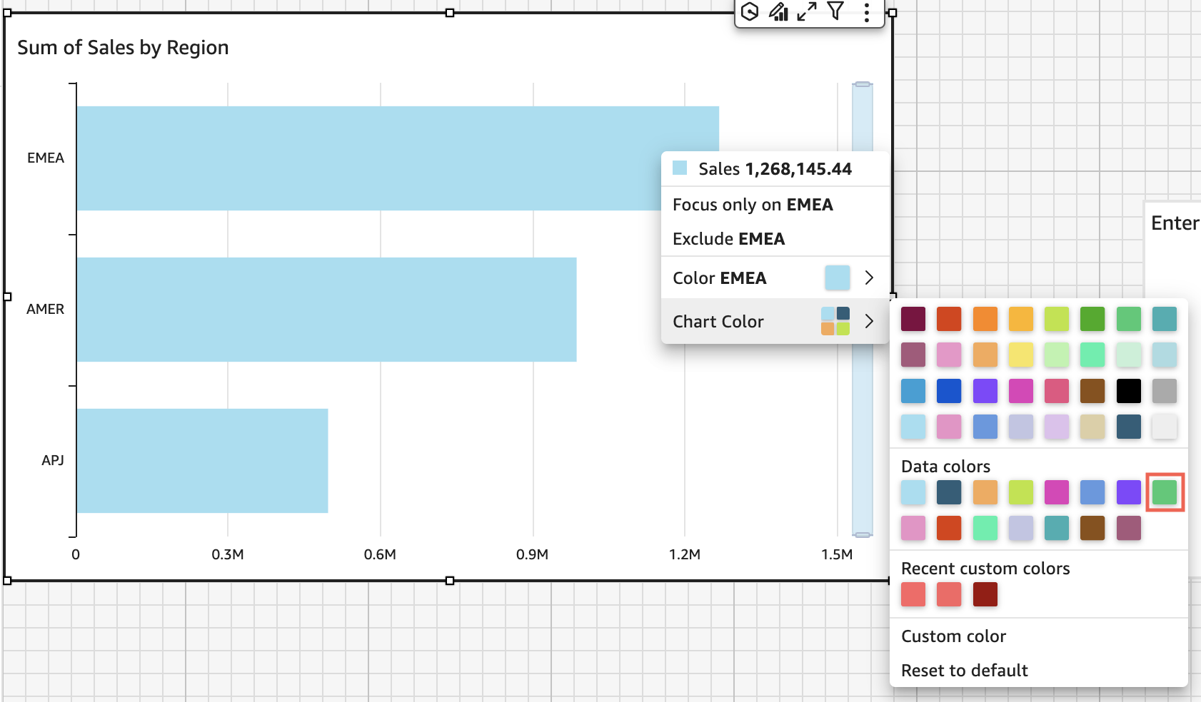Pick the maroon swatch in the palette's top row

[x=913, y=319]
